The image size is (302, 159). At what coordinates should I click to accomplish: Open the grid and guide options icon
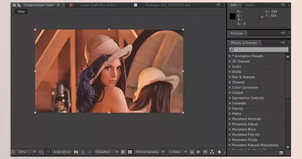(x=41, y=152)
